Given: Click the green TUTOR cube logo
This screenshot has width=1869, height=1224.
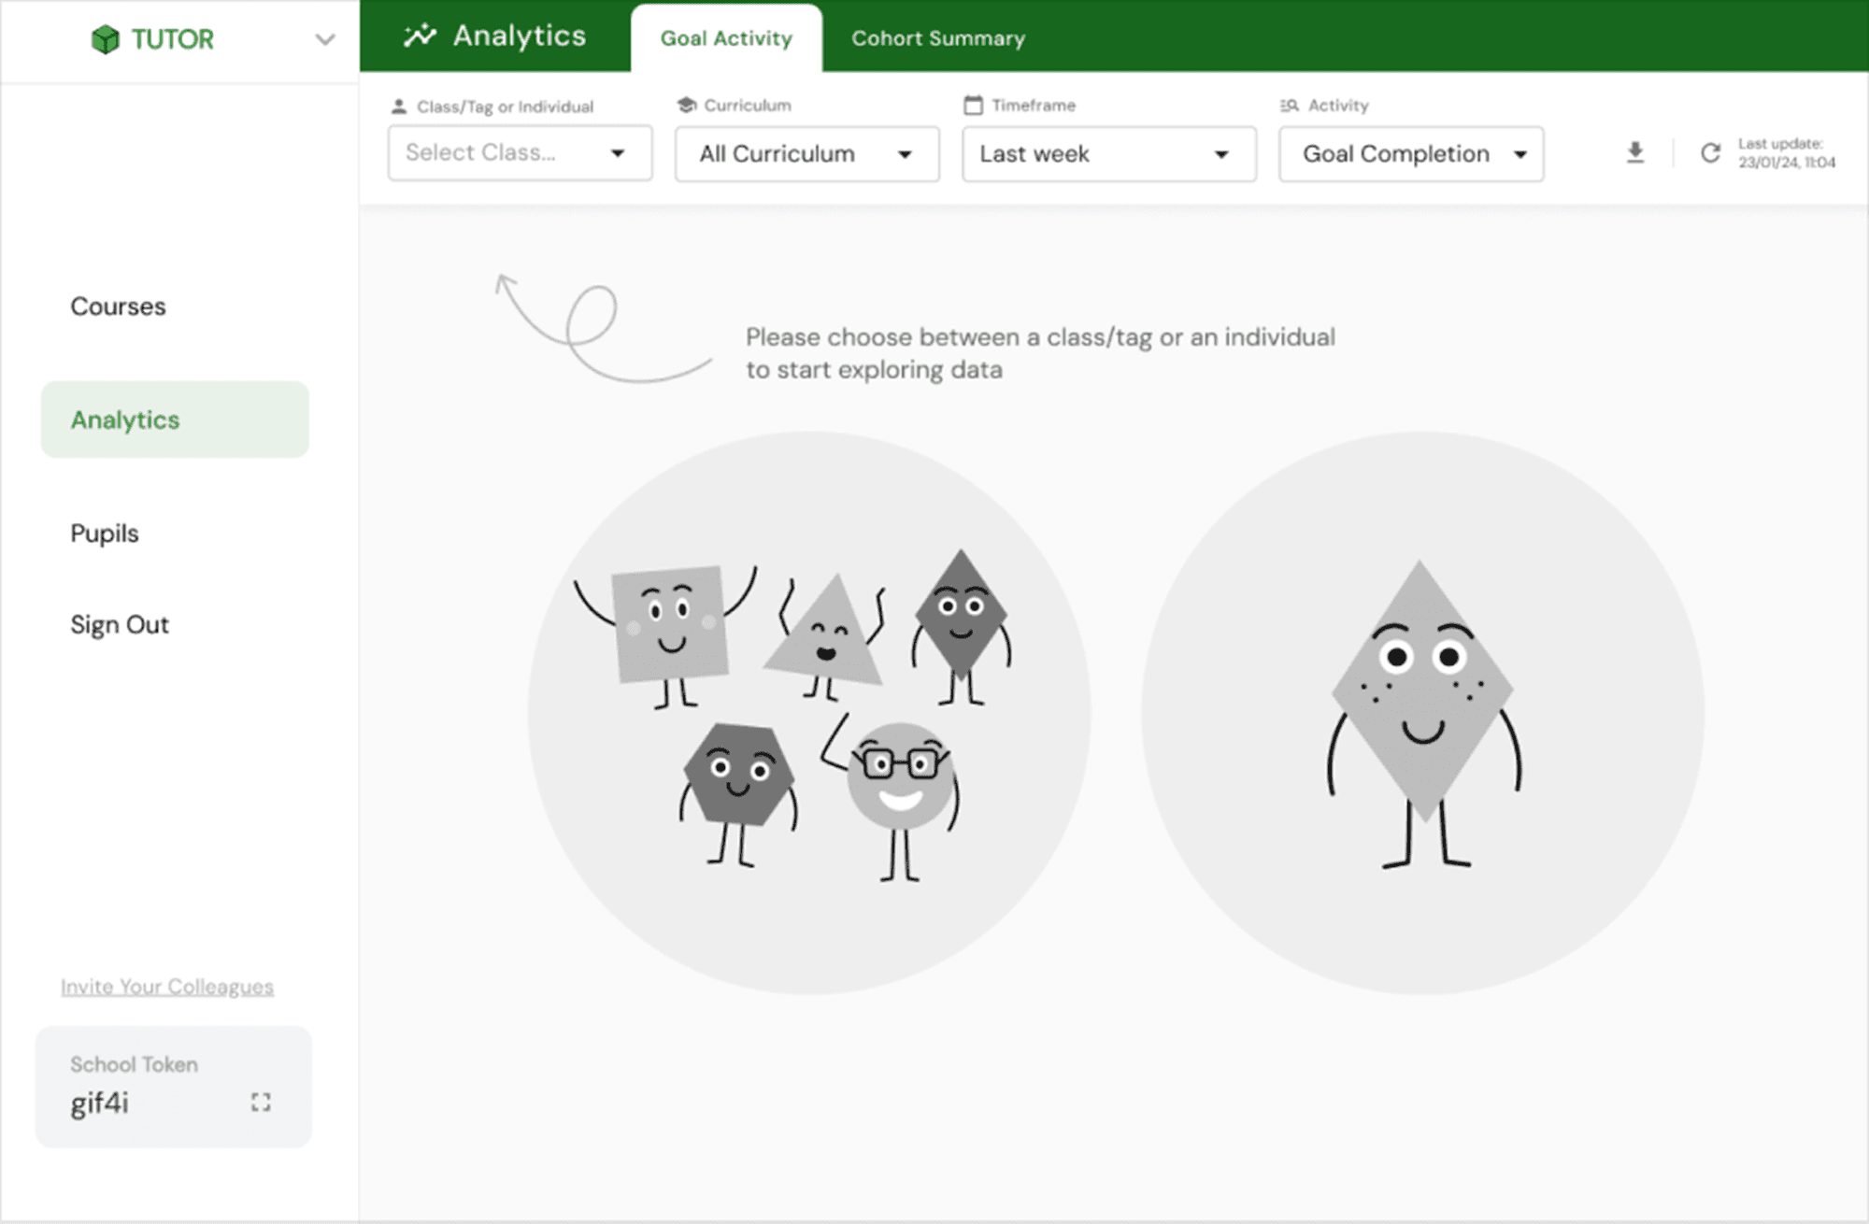Looking at the screenshot, I should coord(106,39).
